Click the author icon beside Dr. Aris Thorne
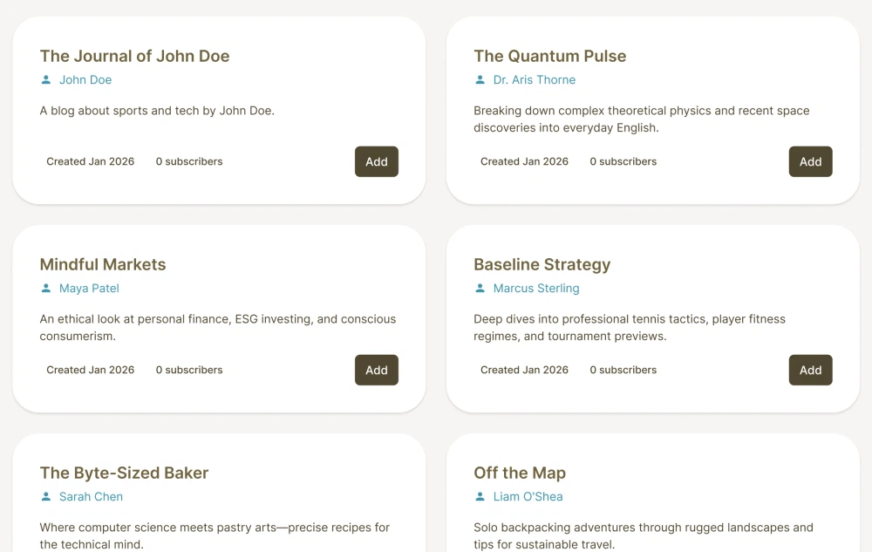The image size is (872, 552). click(480, 80)
